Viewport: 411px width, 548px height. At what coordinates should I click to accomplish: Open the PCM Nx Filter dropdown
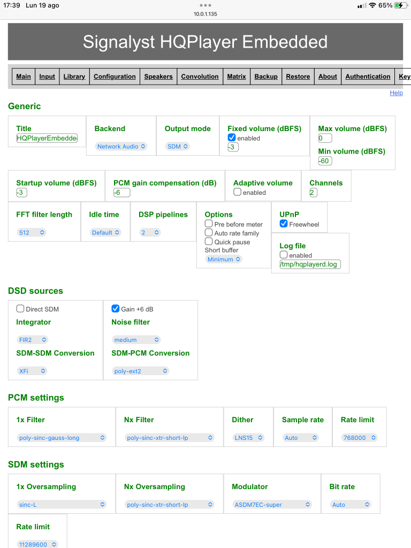point(170,438)
